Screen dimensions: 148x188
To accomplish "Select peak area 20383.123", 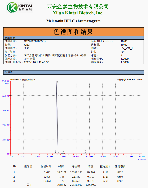I will pyautogui.click(x=76, y=173).
